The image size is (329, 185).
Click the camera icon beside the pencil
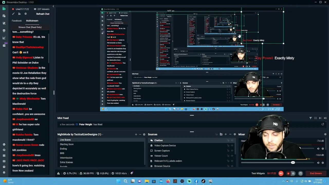(x=19, y=14)
